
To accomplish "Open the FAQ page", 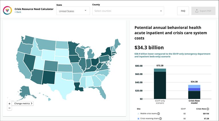I will click(x=183, y=11).
